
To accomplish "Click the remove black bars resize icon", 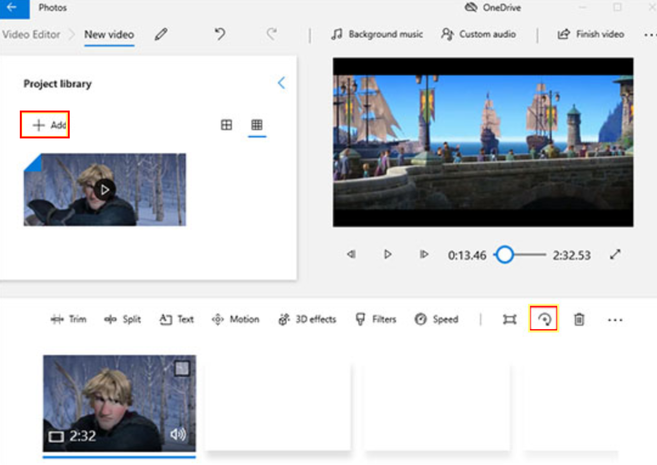I will point(509,320).
